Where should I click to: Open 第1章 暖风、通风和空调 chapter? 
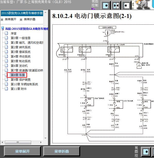(x=27, y=43)
